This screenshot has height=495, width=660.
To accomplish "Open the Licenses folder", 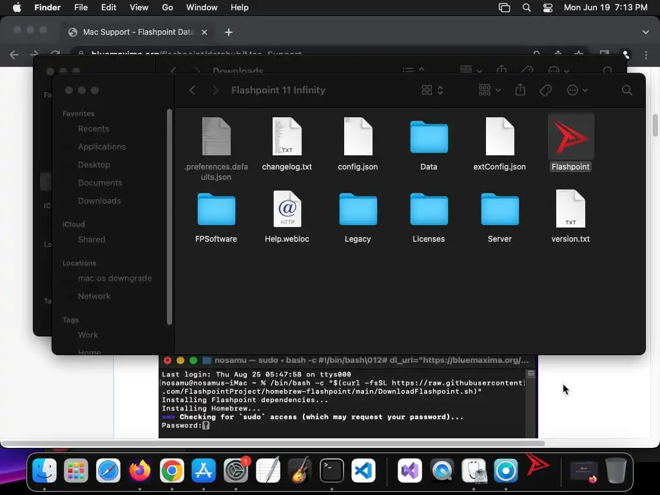I will click(429, 209).
